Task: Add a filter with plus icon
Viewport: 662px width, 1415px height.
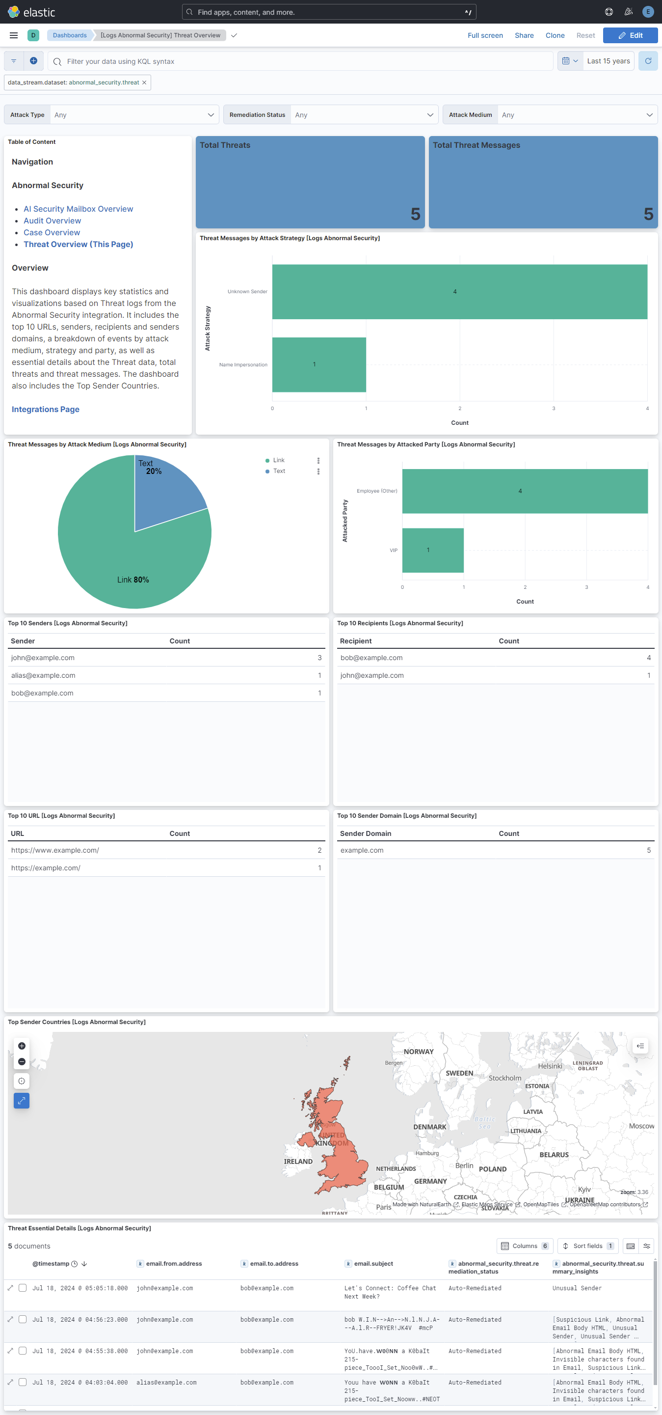Action: pos(33,61)
